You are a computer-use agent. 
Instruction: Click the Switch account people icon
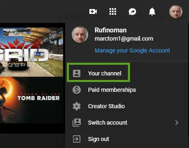pos(77,123)
